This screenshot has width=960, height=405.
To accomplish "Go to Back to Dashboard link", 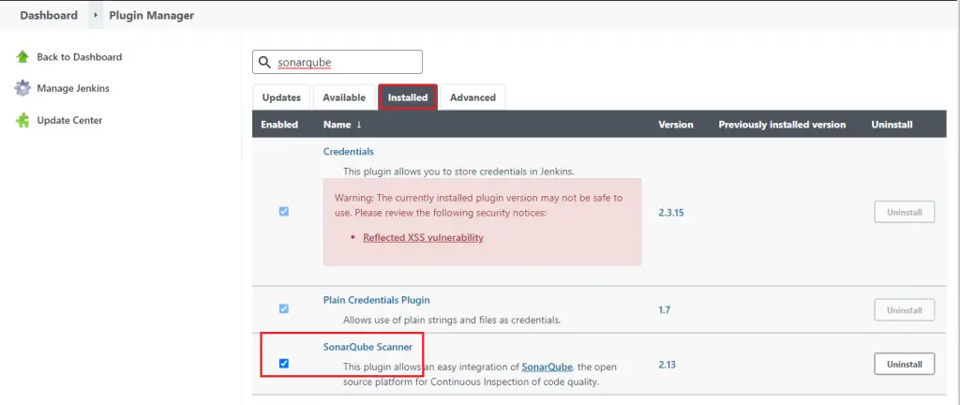I will pos(80,57).
